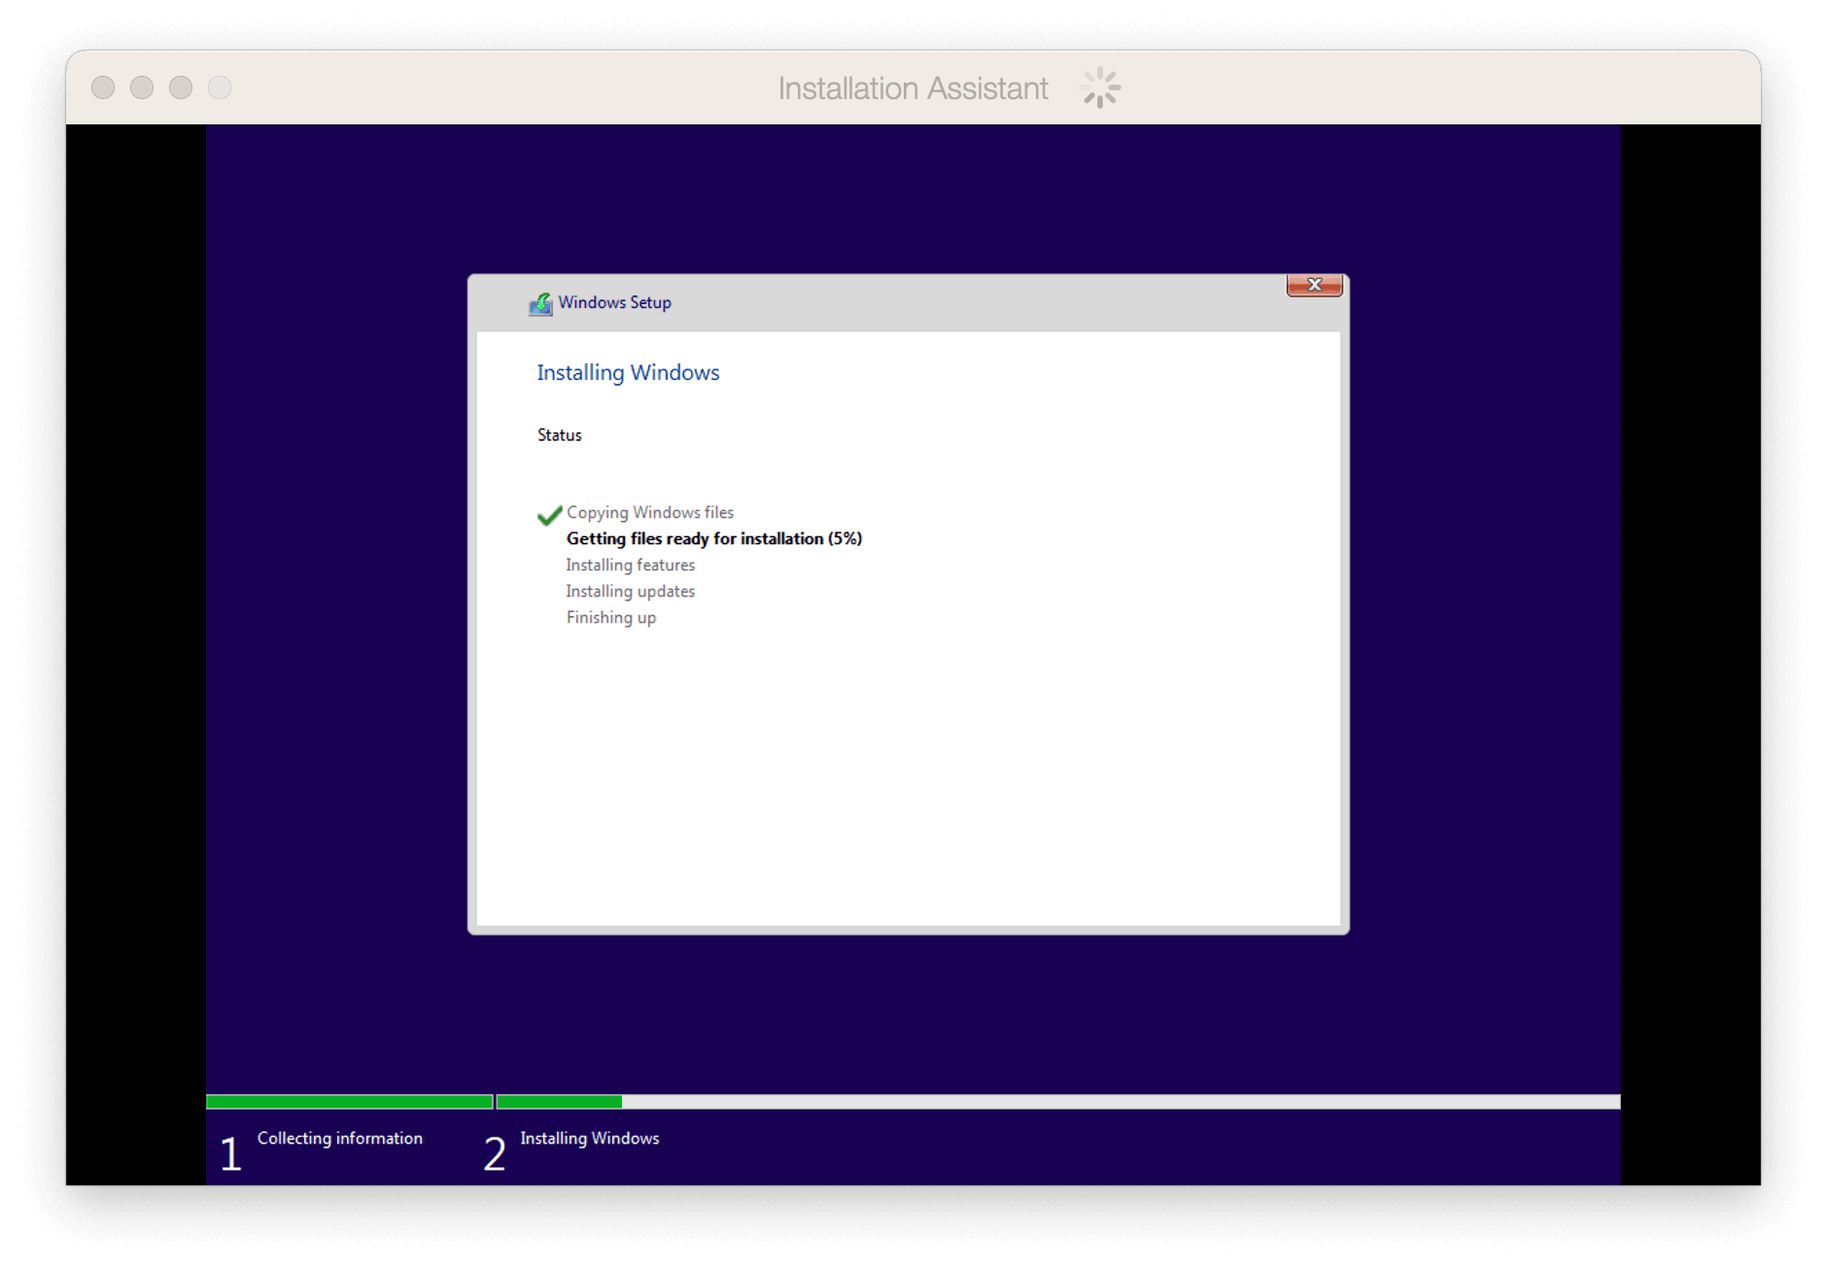Click the Installing Windows heading

[x=628, y=373]
